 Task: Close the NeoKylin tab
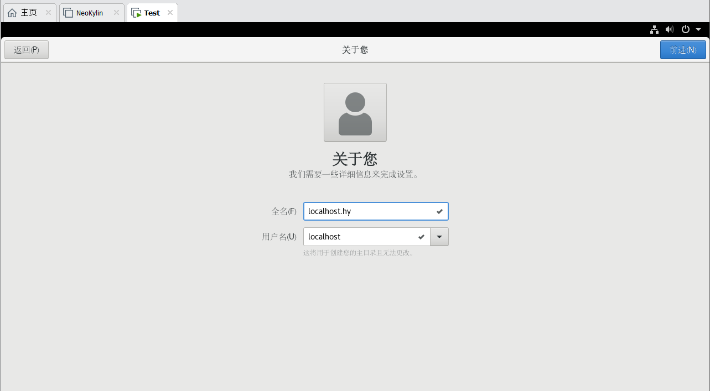116,12
